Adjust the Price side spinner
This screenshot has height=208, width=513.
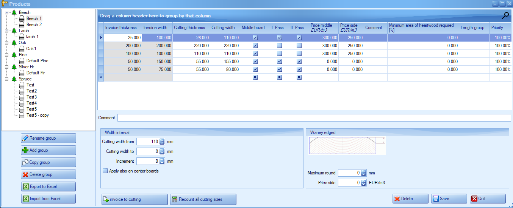click(364, 183)
